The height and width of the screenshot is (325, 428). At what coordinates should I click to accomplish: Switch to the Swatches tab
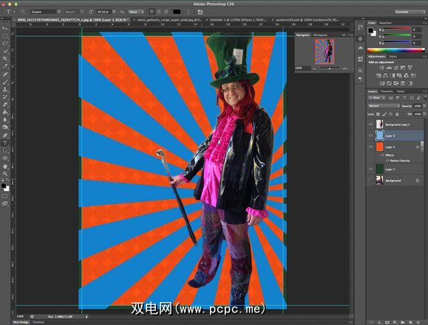click(387, 22)
